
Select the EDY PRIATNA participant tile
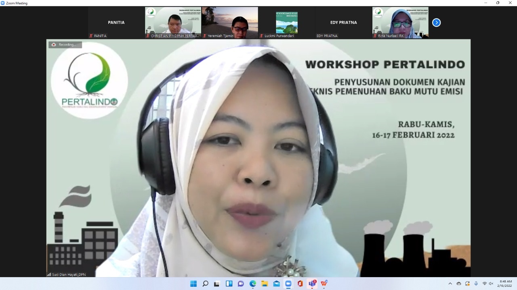(343, 23)
